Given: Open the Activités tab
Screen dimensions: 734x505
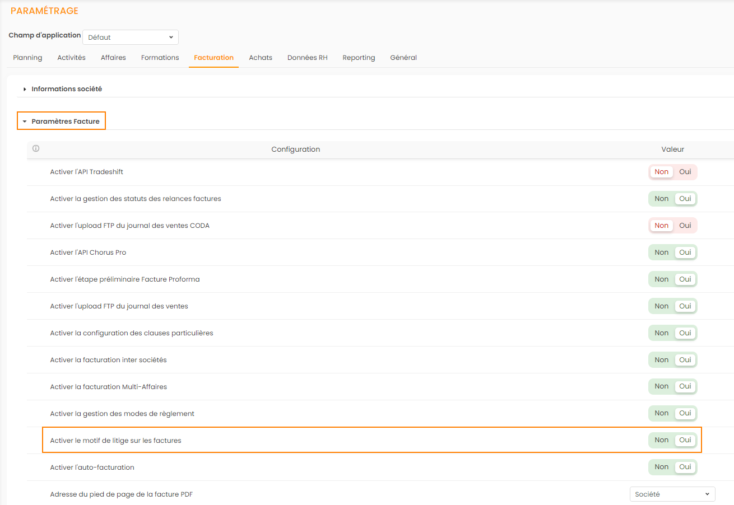Looking at the screenshot, I should (71, 58).
